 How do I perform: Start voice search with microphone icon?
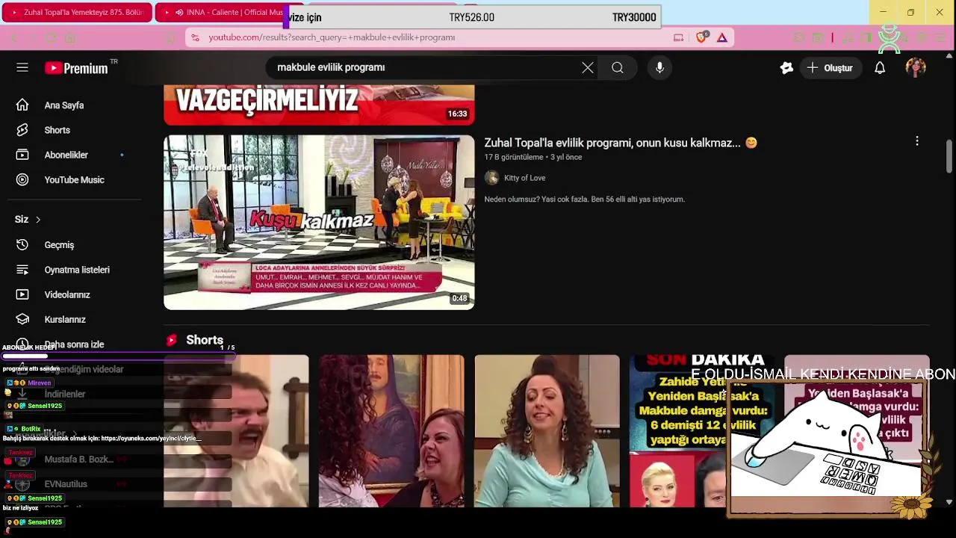pos(659,68)
